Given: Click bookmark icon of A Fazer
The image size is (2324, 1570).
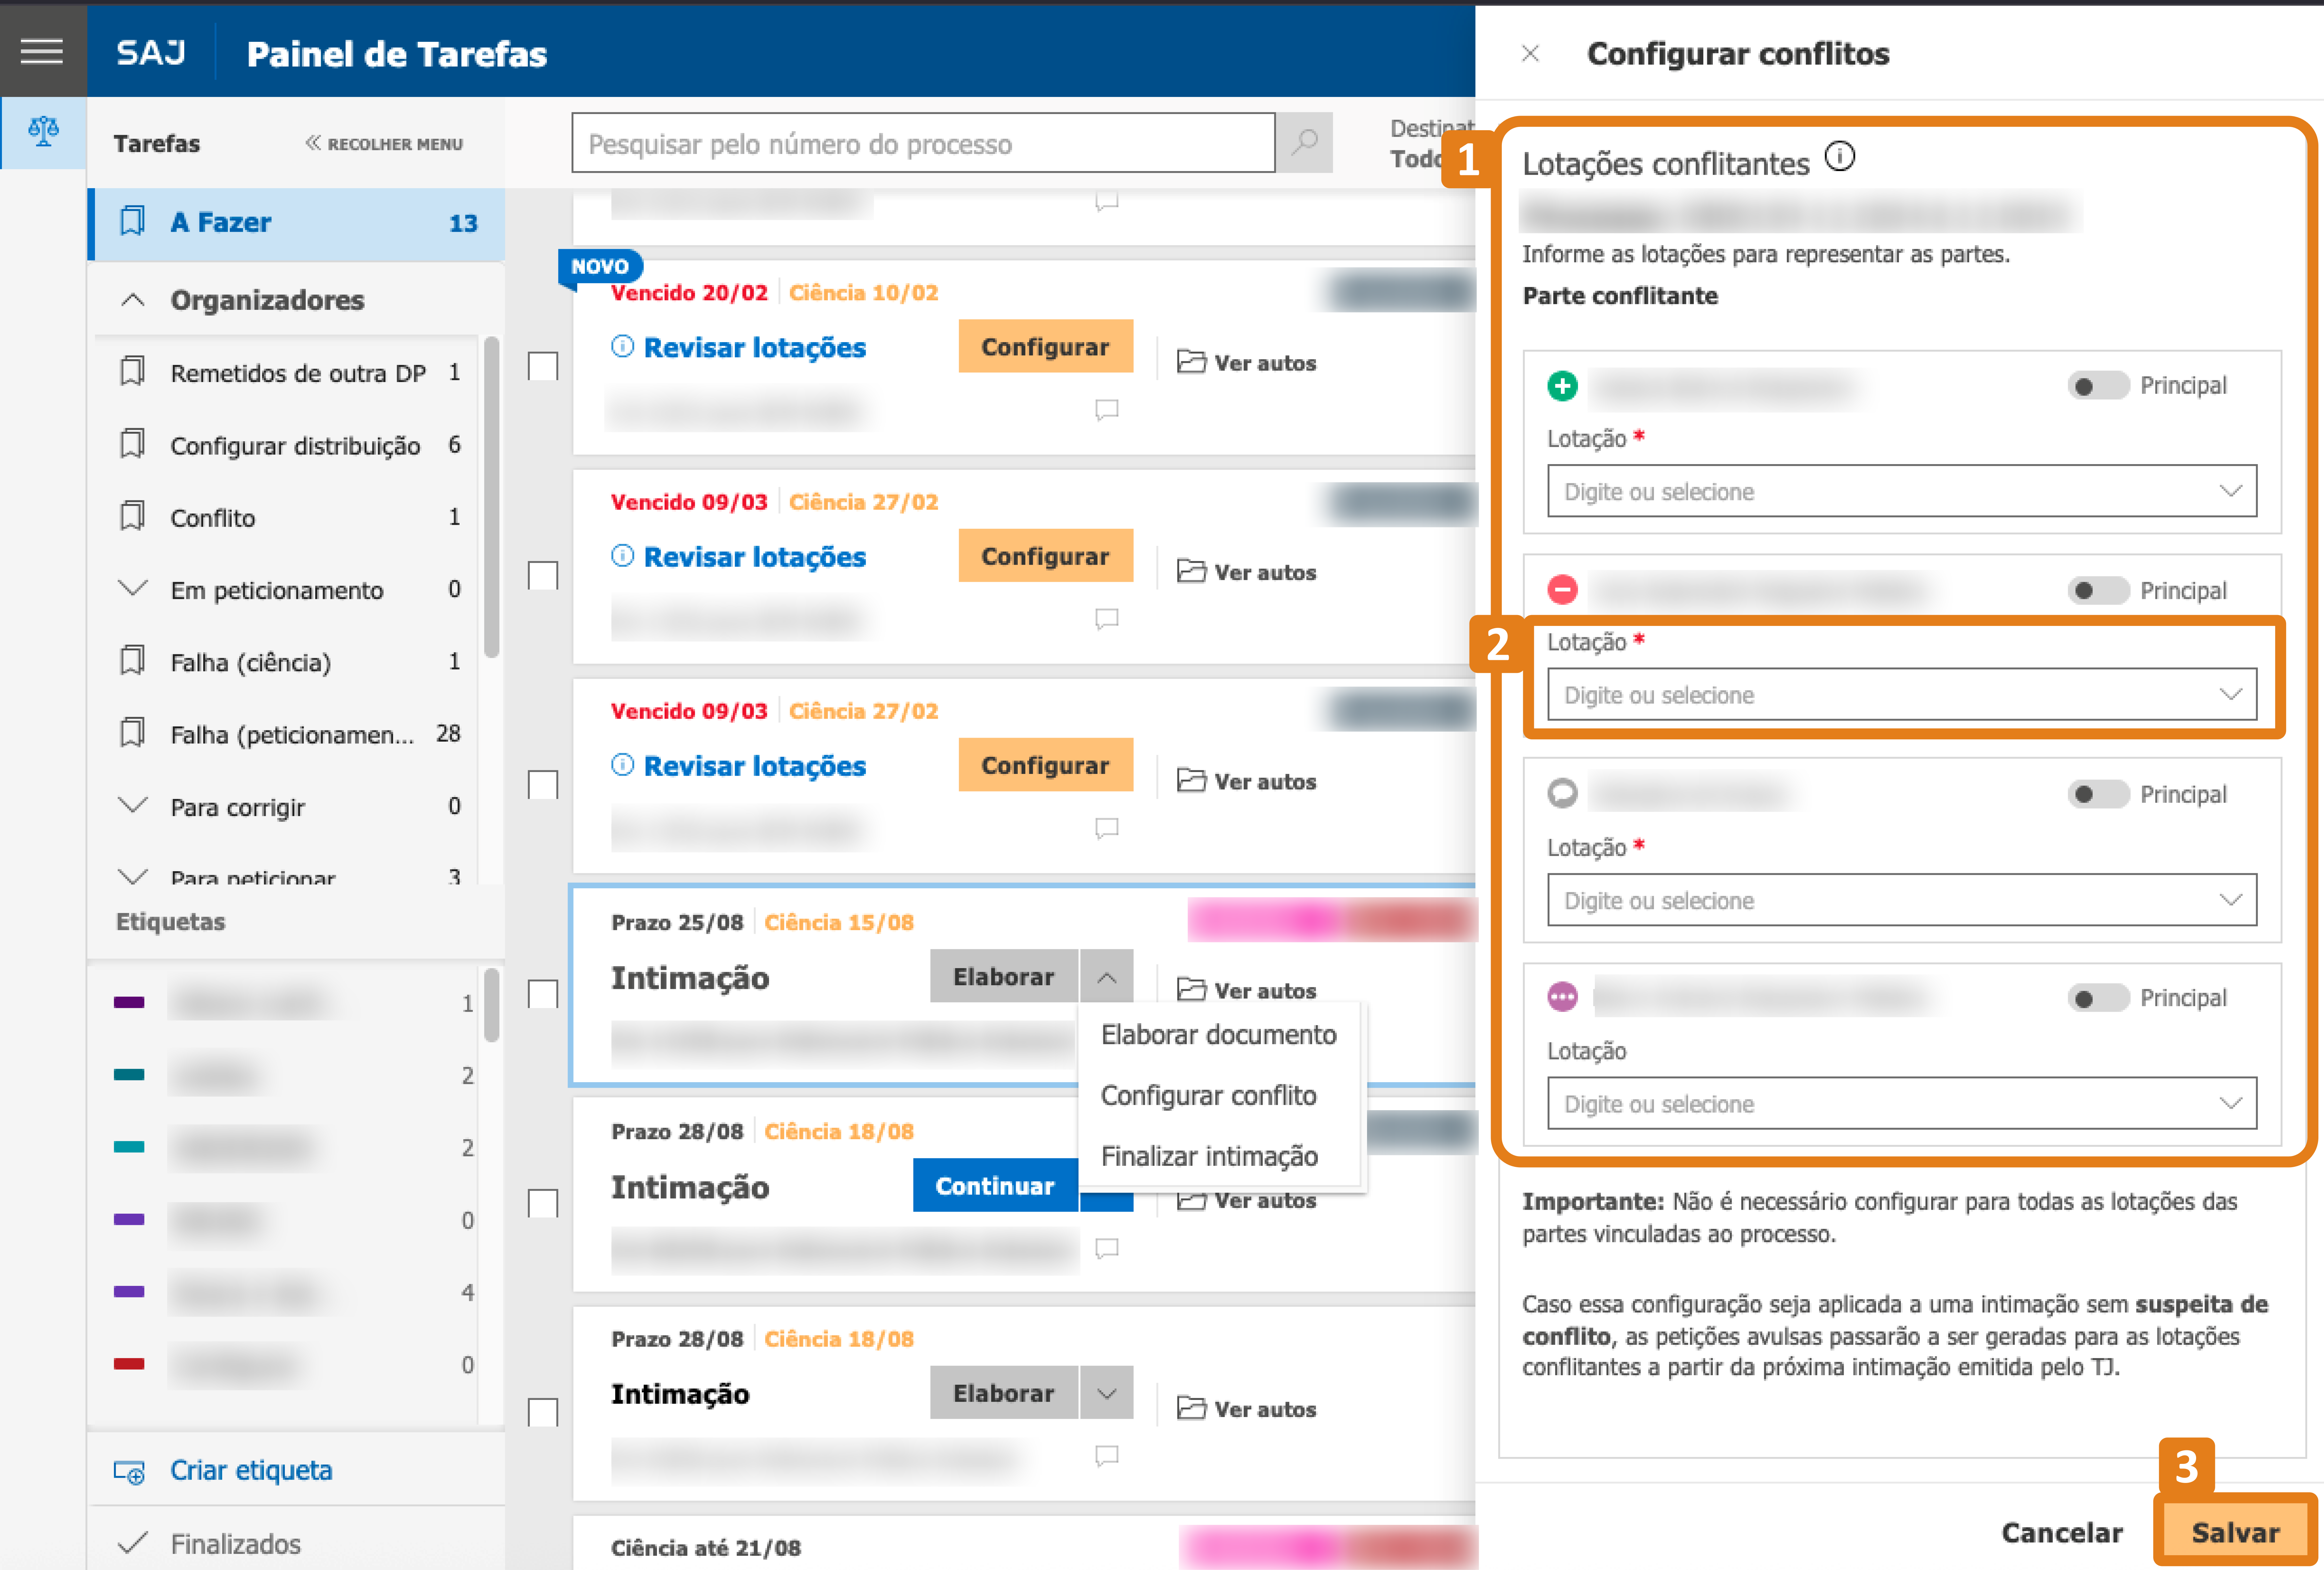Looking at the screenshot, I should [132, 221].
